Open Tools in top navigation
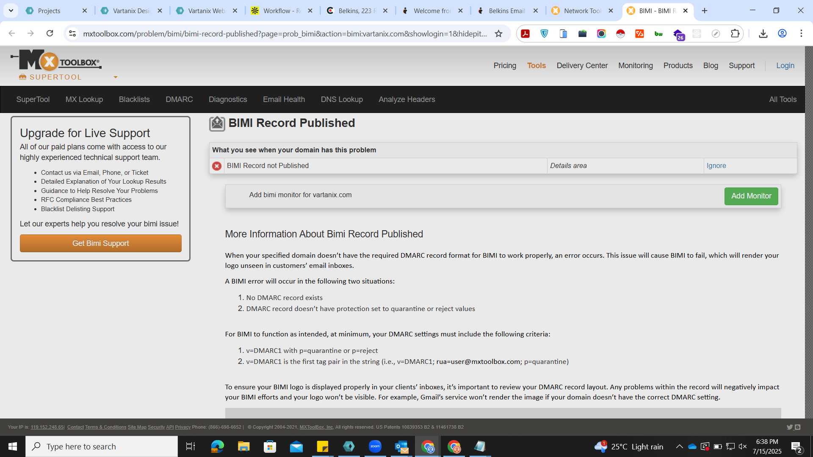The image size is (813, 457). click(536, 66)
